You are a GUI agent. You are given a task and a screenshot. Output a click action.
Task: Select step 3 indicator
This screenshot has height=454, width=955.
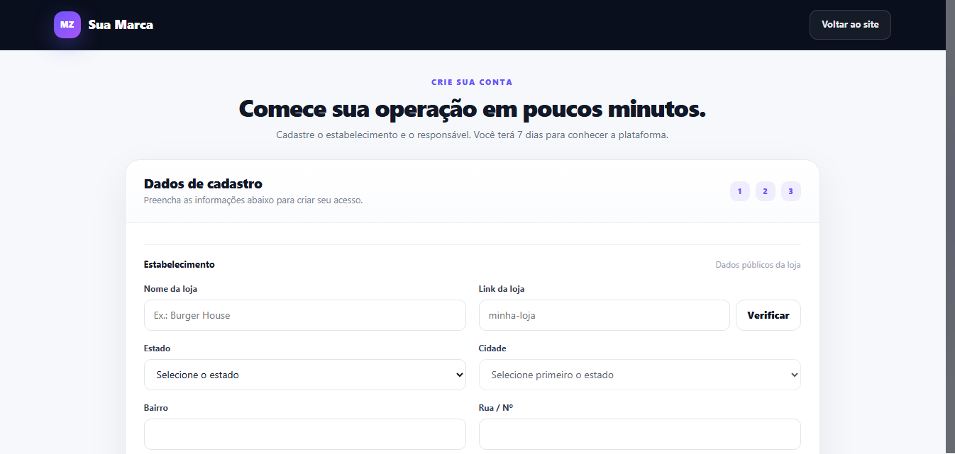point(791,191)
